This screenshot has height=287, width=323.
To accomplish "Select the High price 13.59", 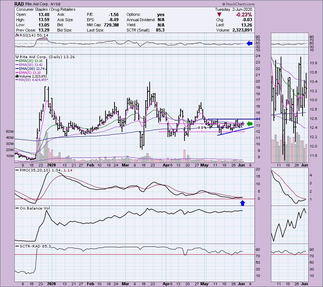I will tap(44, 20).
